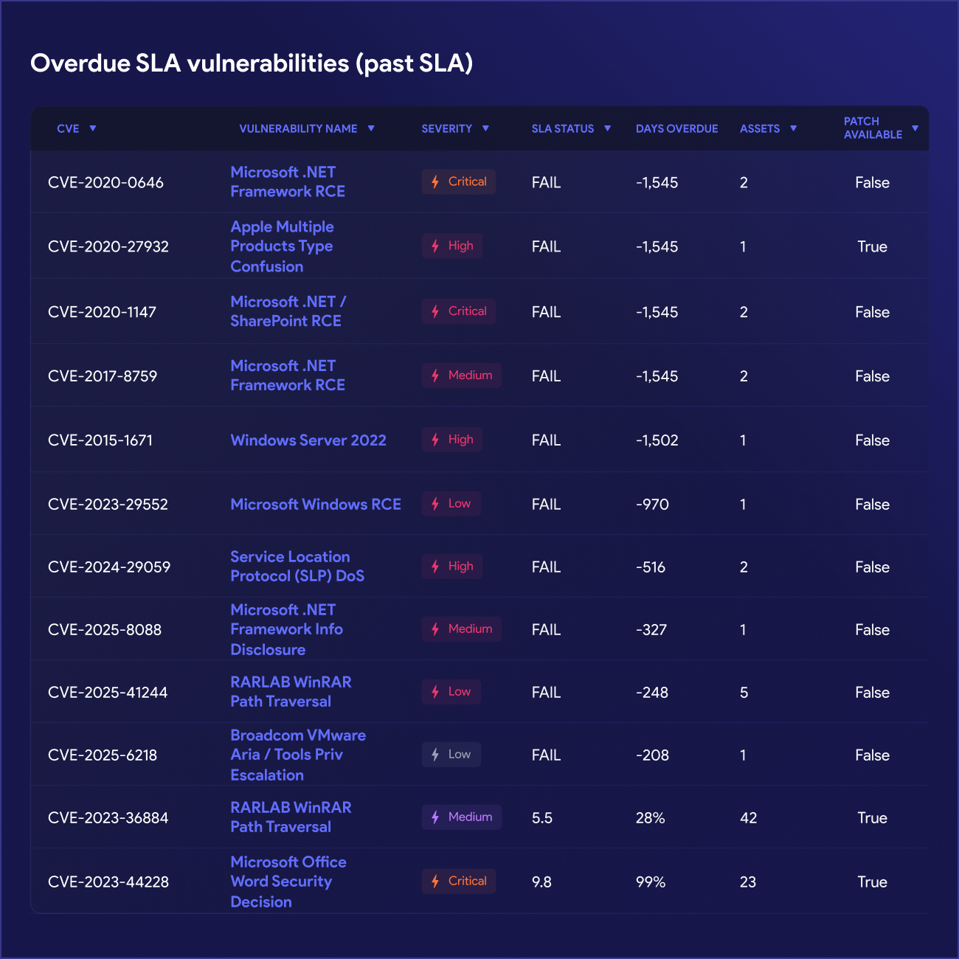Open Microsoft .NET Framework RCE link for CVE-2017-8759
This screenshot has height=959, width=959.
[288, 375]
